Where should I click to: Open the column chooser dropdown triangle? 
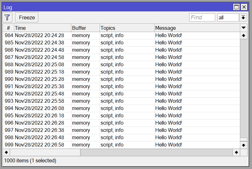point(243,28)
